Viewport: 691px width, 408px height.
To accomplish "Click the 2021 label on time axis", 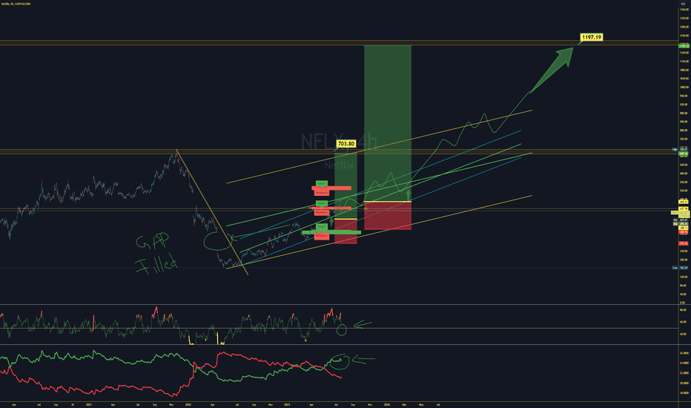I will pyautogui.click(x=88, y=404).
